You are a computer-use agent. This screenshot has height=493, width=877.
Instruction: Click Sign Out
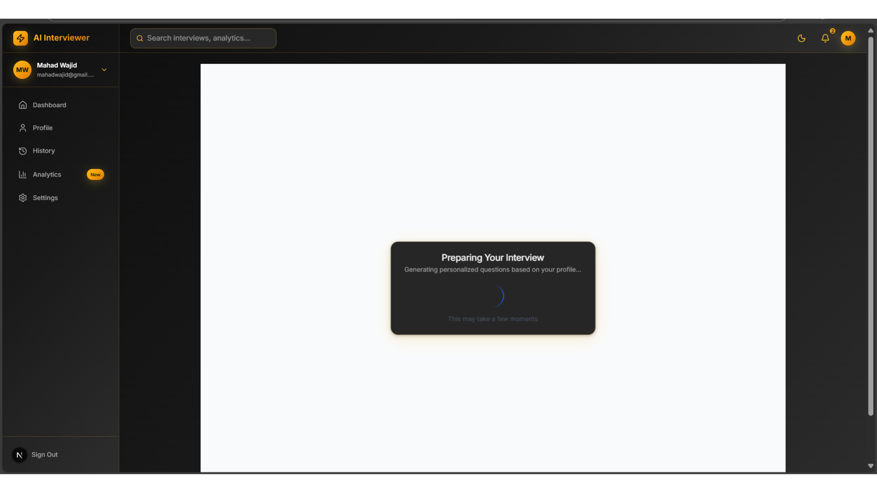click(44, 455)
